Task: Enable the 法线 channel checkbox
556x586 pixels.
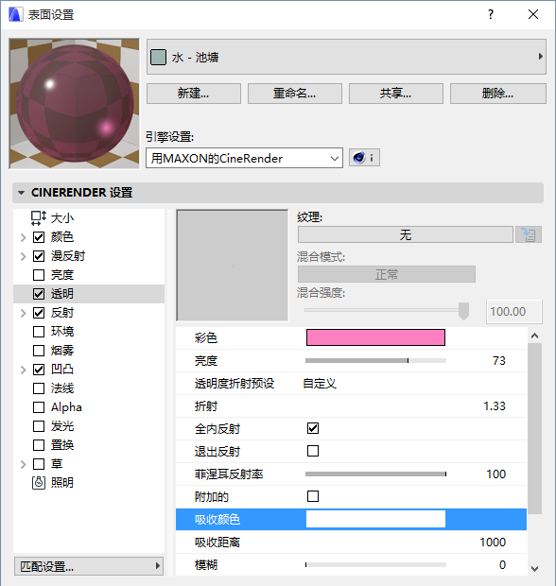Action: (x=39, y=388)
